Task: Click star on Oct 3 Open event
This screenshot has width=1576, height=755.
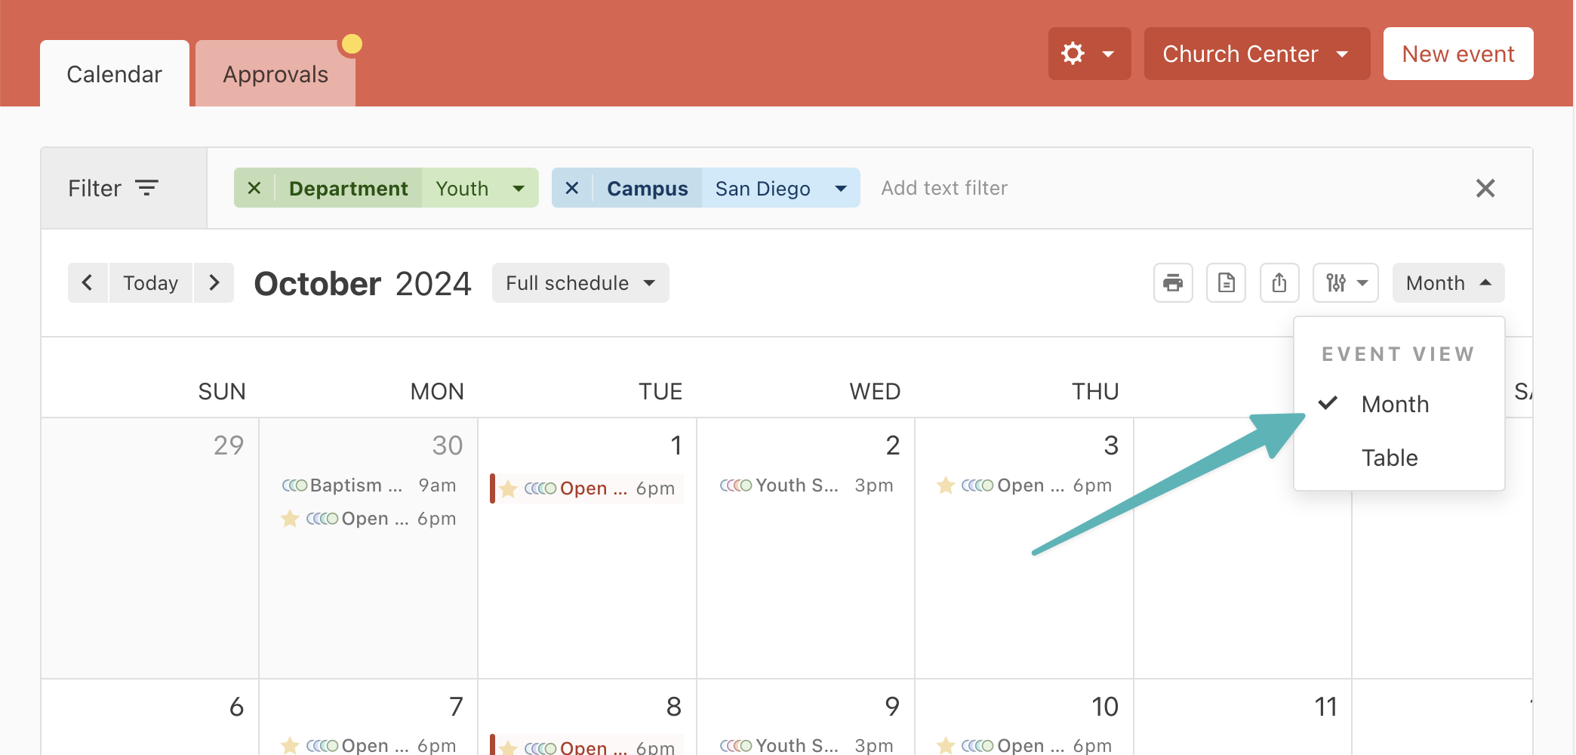Action: pos(945,485)
